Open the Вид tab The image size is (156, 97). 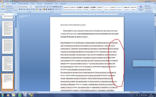[56, 4]
